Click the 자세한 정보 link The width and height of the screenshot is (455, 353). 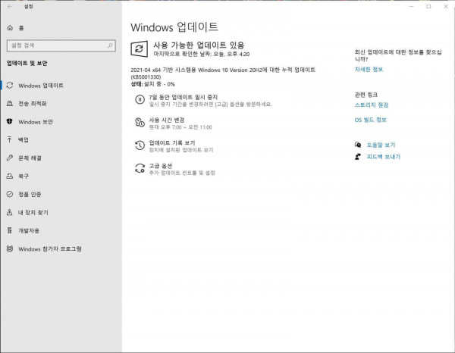pos(369,69)
